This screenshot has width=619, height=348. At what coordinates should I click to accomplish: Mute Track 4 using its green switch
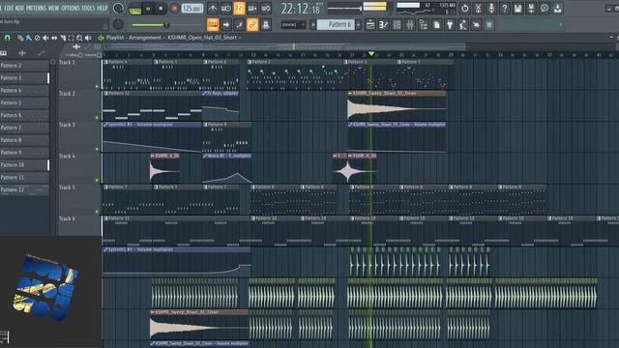[97, 181]
